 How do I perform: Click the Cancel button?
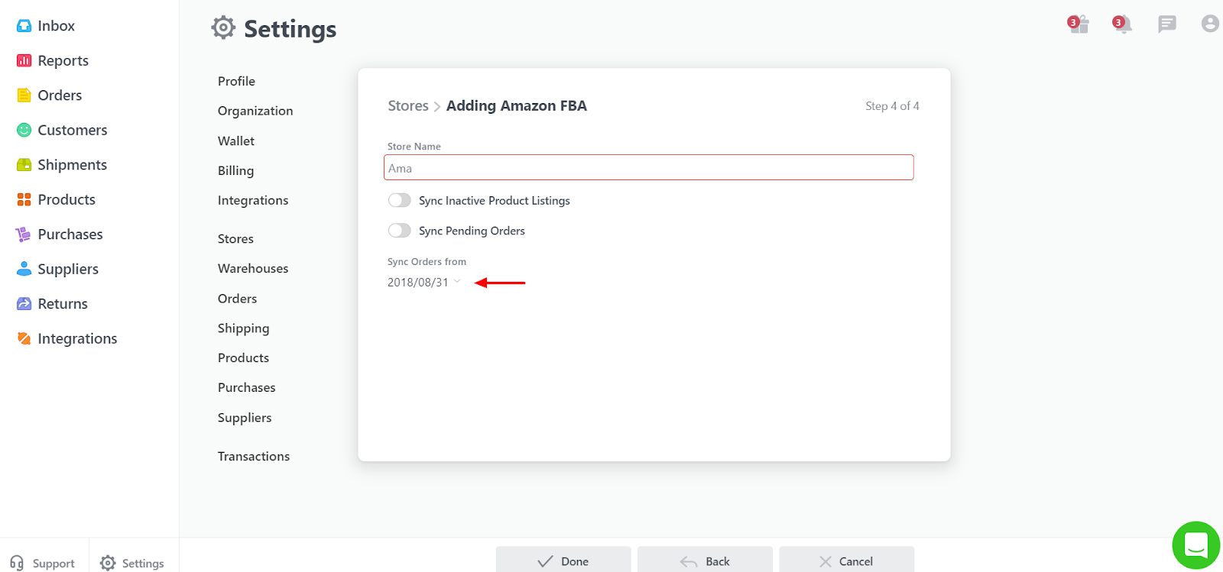[846, 560]
